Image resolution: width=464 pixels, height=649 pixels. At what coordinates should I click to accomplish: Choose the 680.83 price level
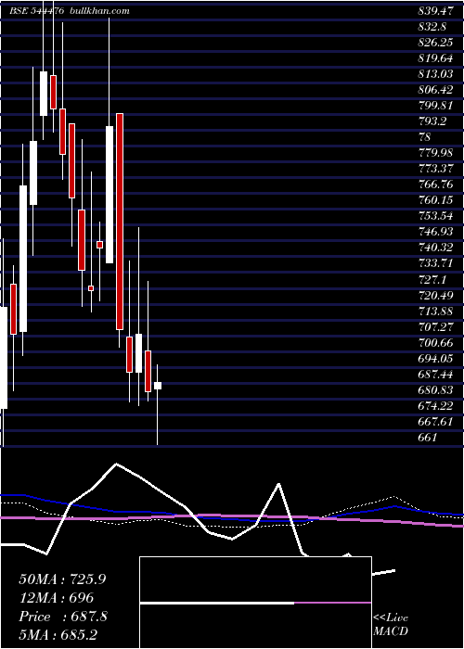click(436, 390)
